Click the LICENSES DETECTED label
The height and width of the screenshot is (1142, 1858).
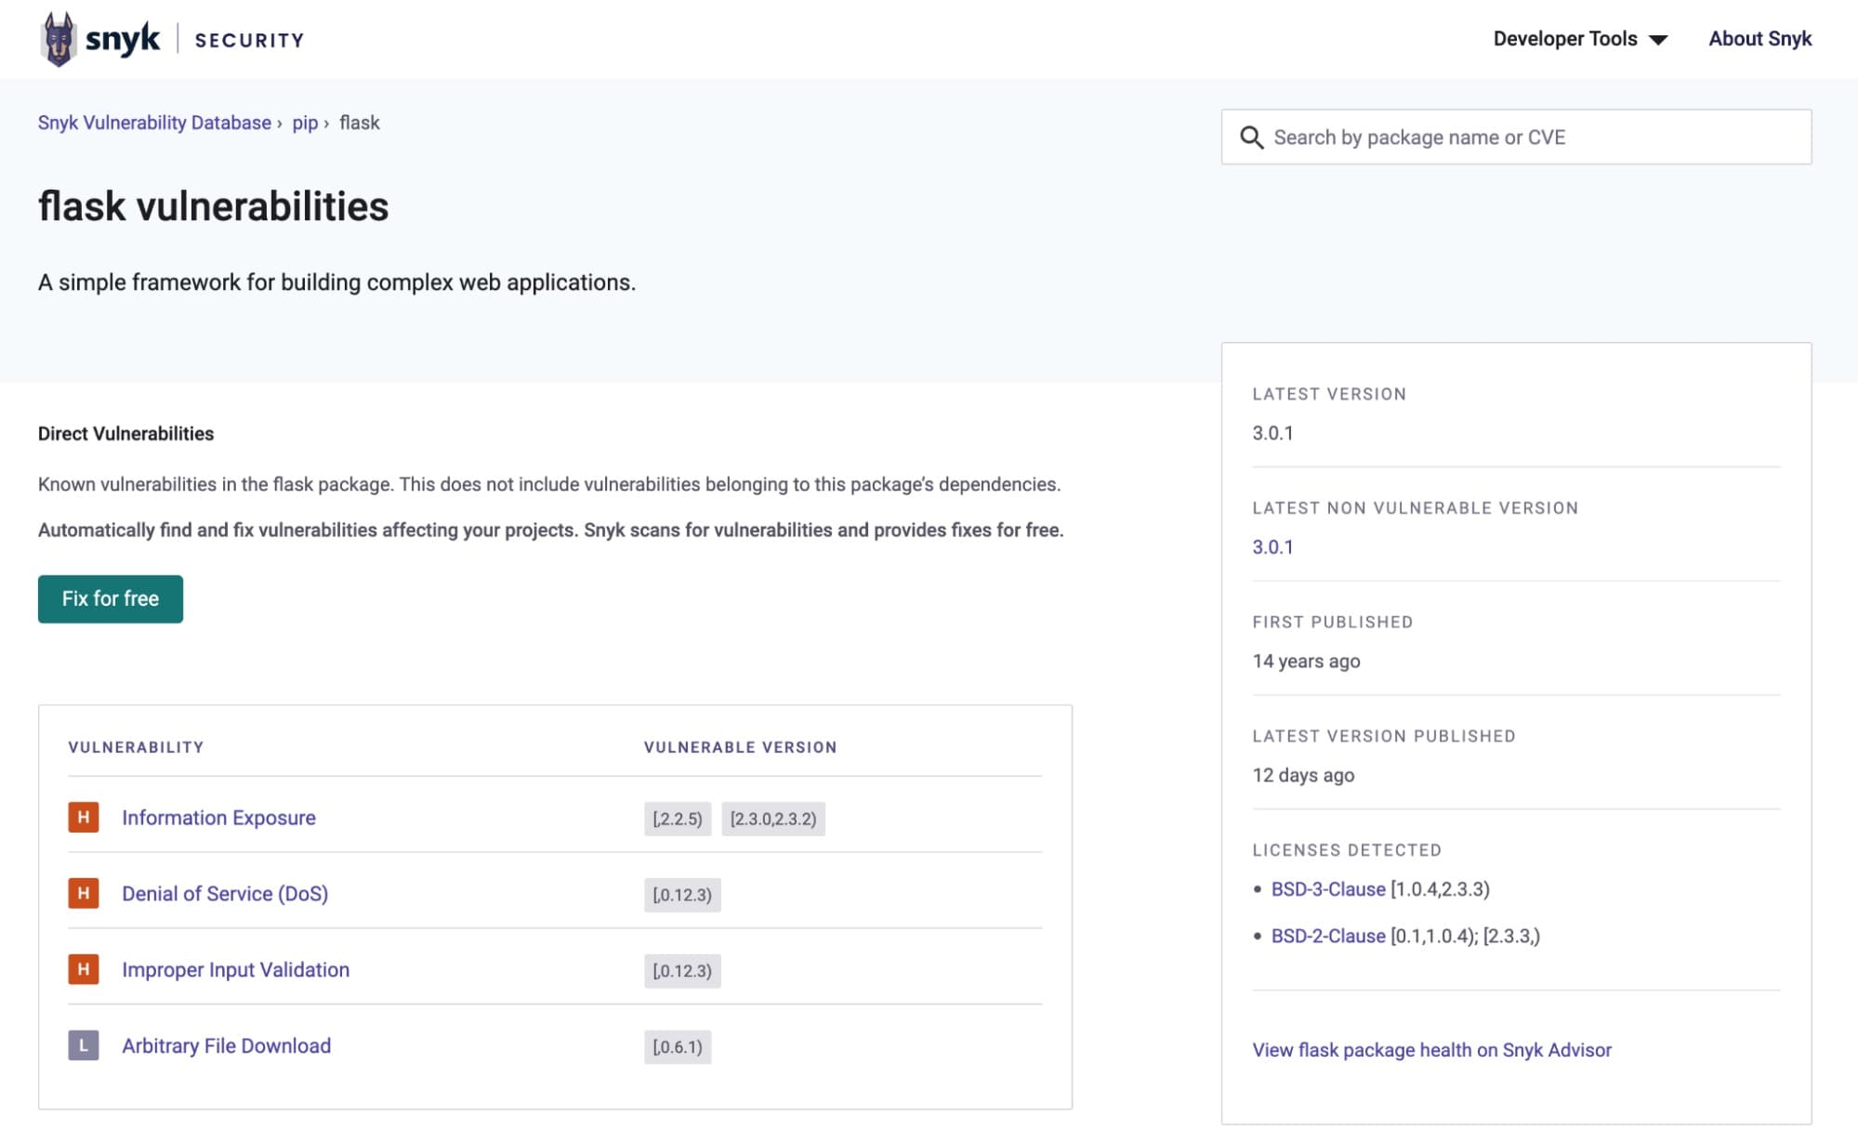[x=1347, y=850]
